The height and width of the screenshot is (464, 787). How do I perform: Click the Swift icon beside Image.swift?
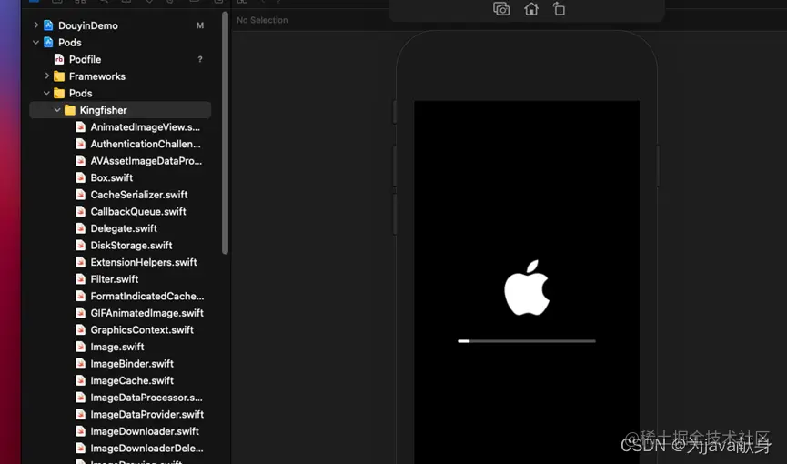[x=80, y=347]
